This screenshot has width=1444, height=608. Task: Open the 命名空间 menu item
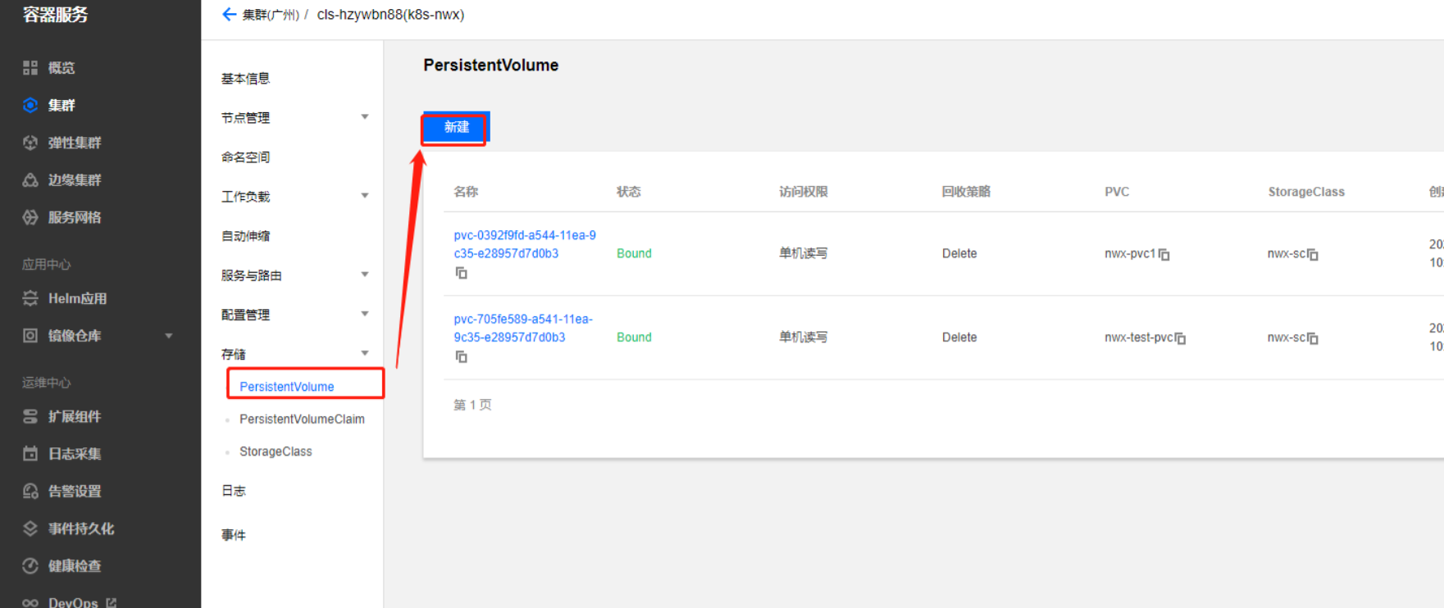(x=245, y=157)
